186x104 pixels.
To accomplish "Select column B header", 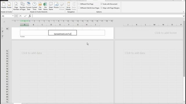I will point(33,25).
